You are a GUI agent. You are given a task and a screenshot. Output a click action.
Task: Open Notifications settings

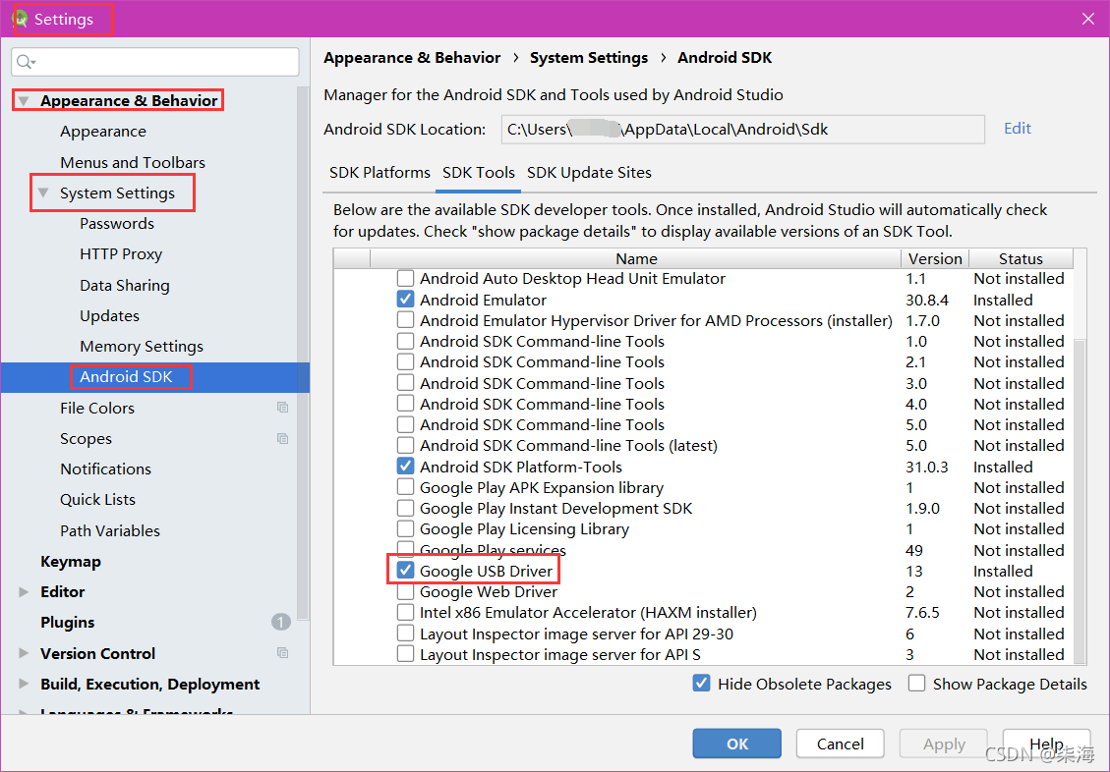[x=105, y=469]
